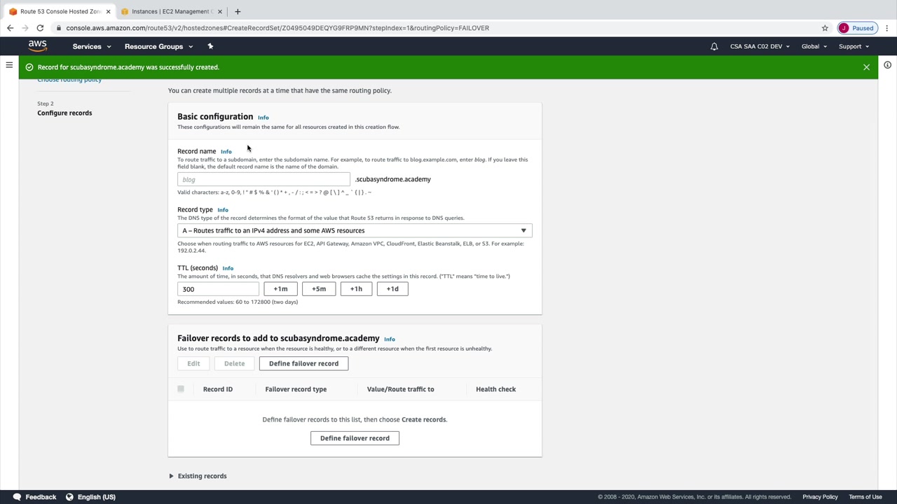
Task: Open the Global region dropdown
Action: click(814, 46)
